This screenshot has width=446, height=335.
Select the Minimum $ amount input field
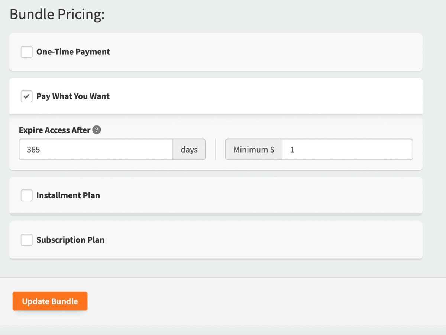click(348, 150)
